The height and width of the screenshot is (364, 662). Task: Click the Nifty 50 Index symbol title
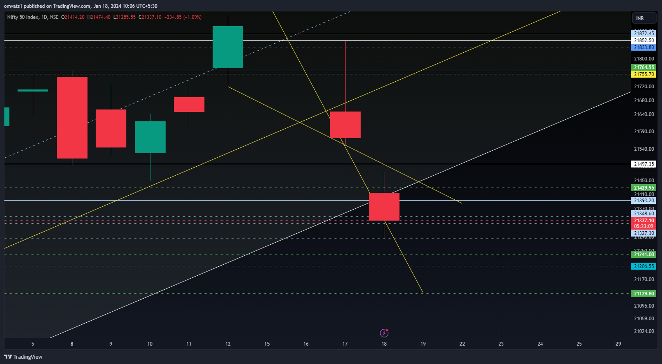click(23, 17)
